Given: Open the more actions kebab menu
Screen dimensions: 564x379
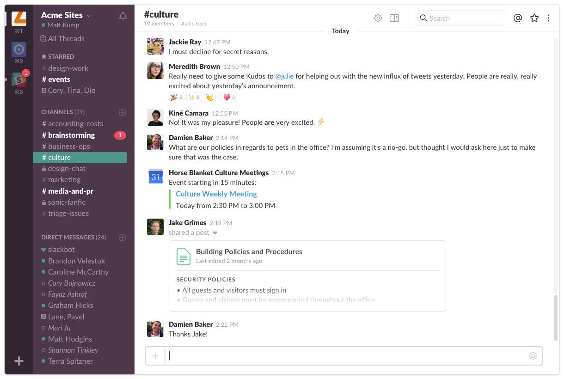Looking at the screenshot, I should [548, 18].
